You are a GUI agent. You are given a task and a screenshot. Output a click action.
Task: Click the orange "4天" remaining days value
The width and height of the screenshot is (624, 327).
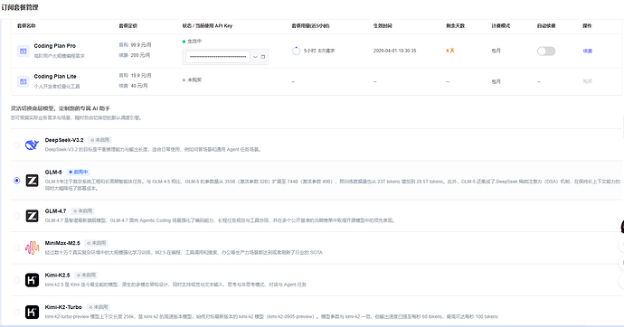pyautogui.click(x=450, y=51)
